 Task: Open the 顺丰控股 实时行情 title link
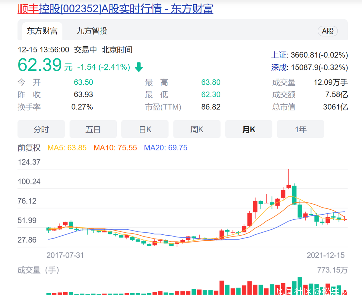116,9
